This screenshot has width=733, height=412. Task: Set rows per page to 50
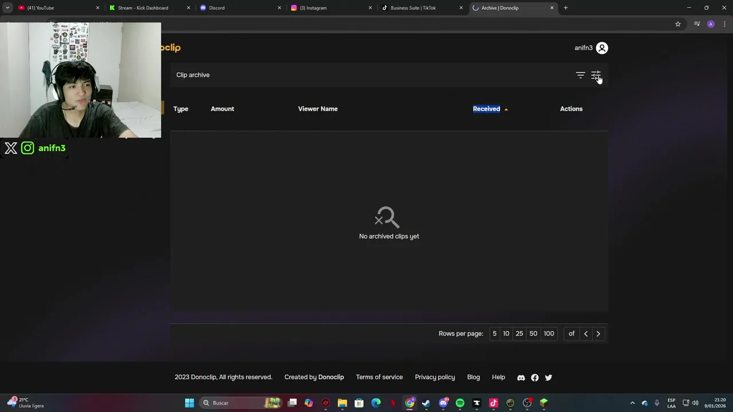[x=533, y=334]
